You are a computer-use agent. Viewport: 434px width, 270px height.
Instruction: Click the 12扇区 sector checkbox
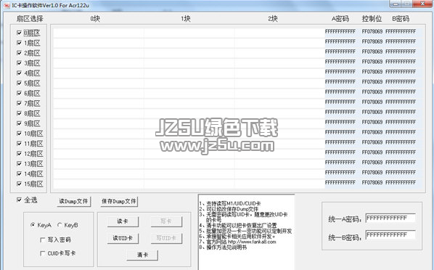[19, 153]
